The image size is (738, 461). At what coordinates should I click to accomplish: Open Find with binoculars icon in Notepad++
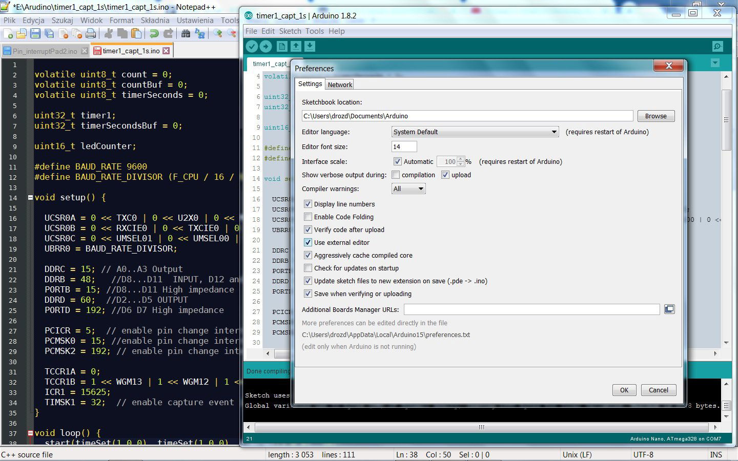pyautogui.click(x=186, y=34)
